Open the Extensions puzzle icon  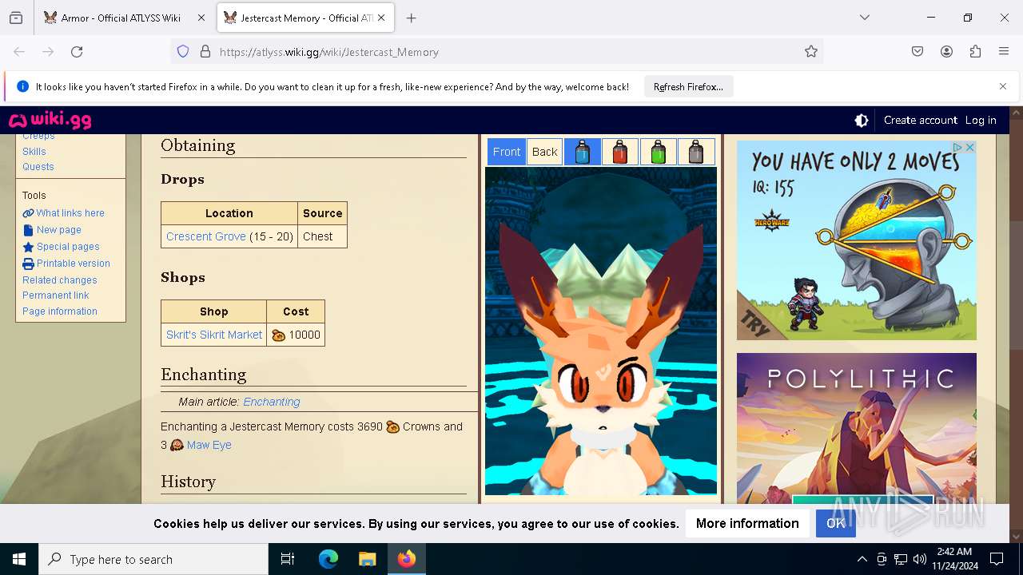[x=975, y=51]
